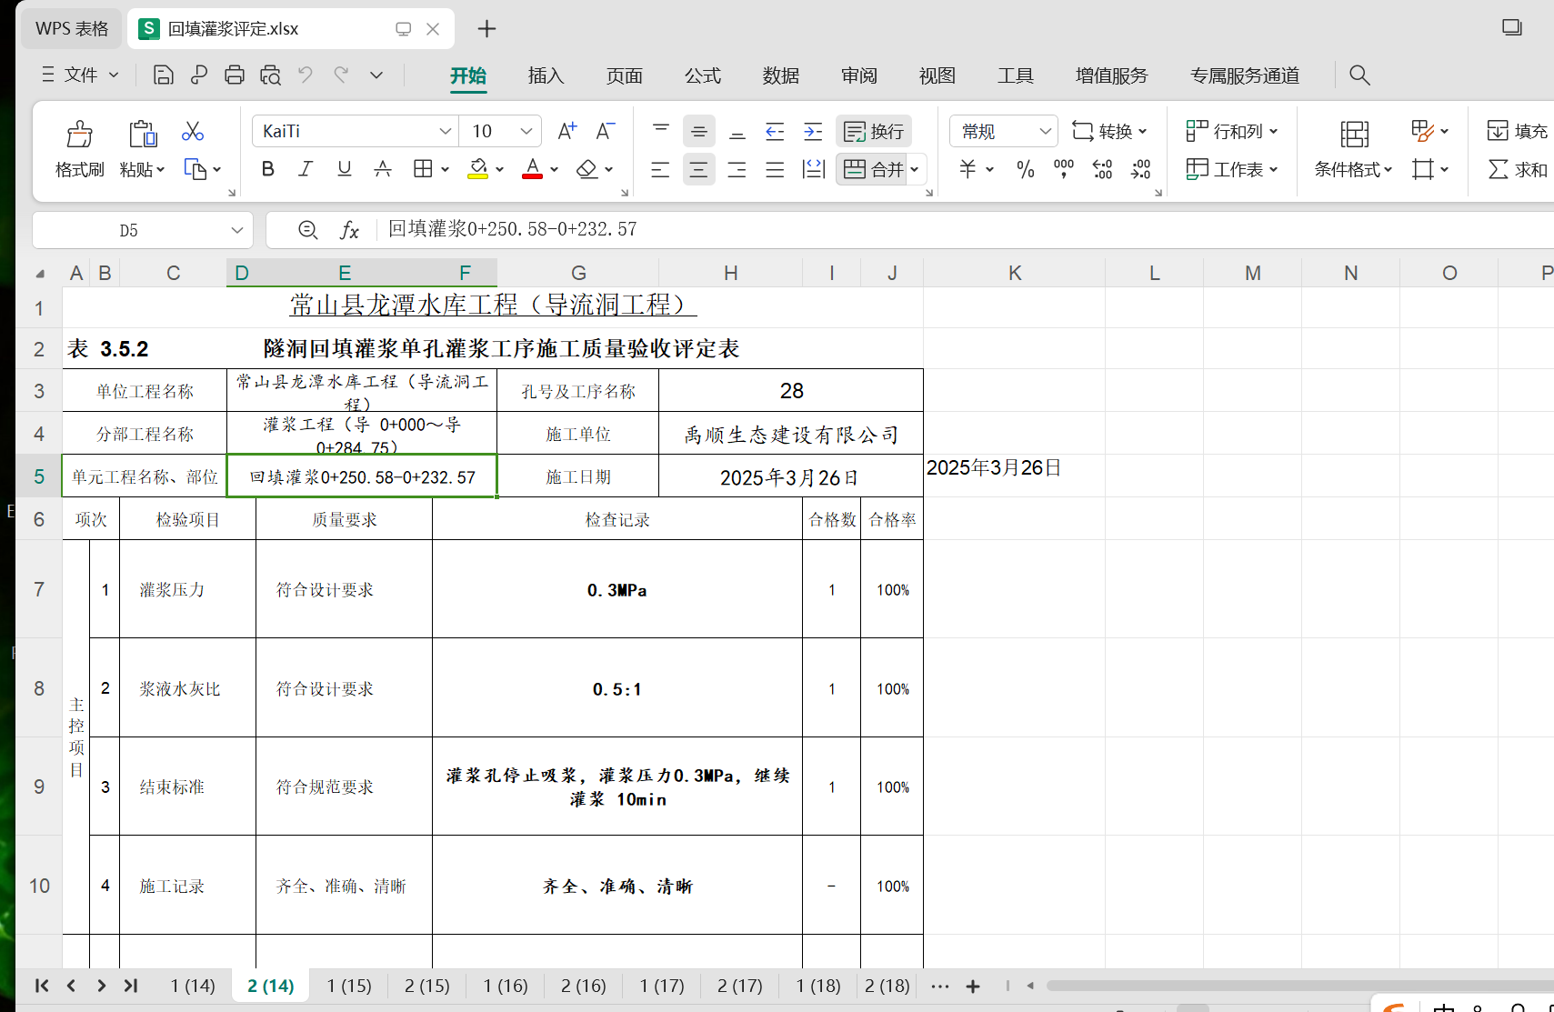1554x1012 pixels.
Task: Click the increase font size icon
Action: [x=566, y=132]
